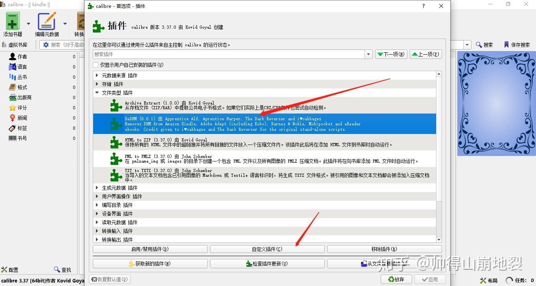Expand the 元数据来源 插件 section
Screen dimensions: 536x286
pyautogui.click(x=96, y=75)
